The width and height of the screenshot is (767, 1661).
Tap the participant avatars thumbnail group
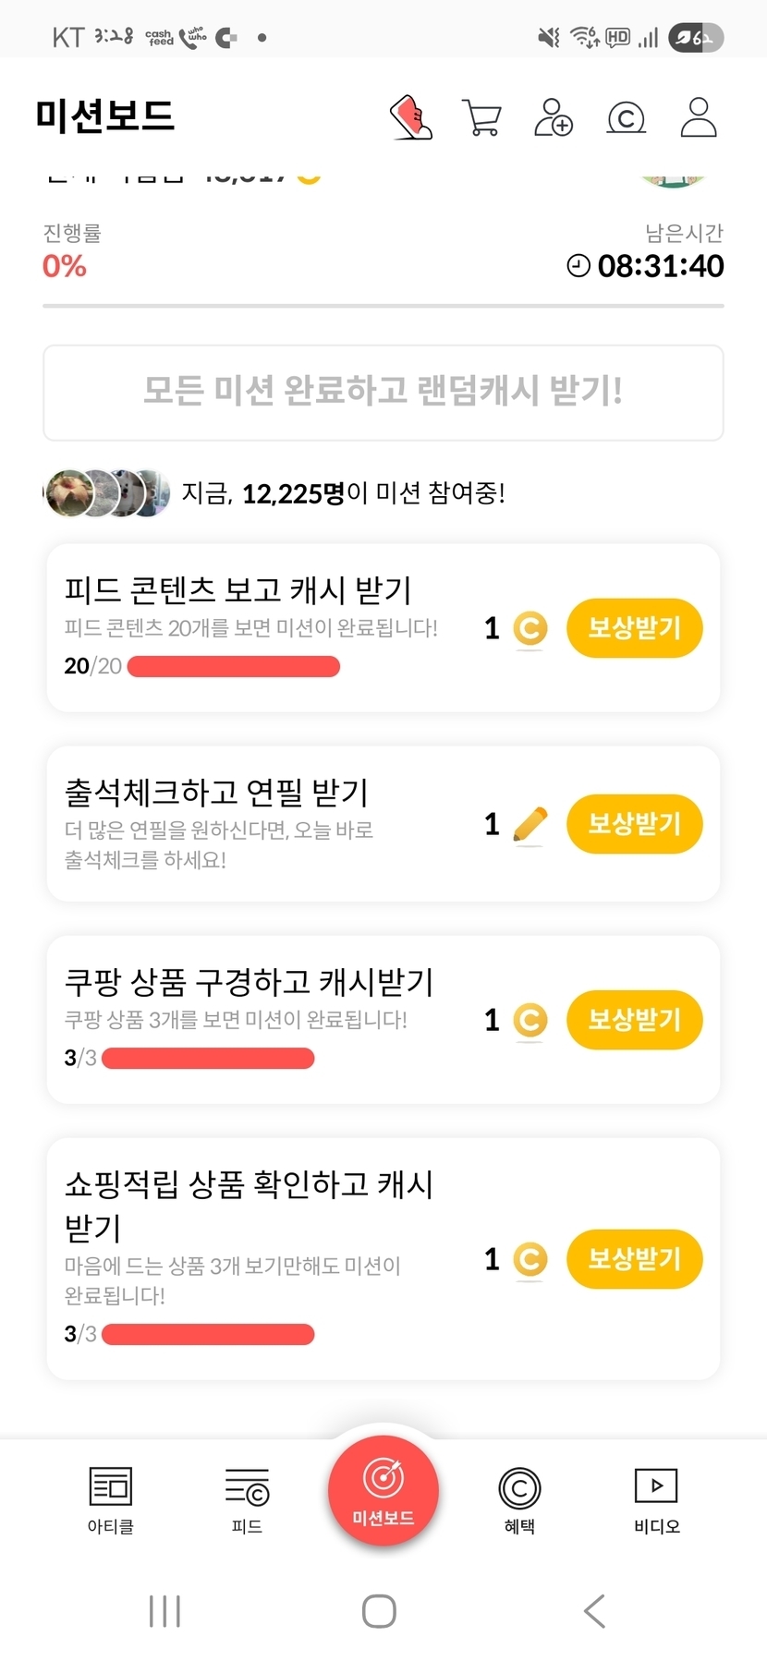[x=107, y=493]
